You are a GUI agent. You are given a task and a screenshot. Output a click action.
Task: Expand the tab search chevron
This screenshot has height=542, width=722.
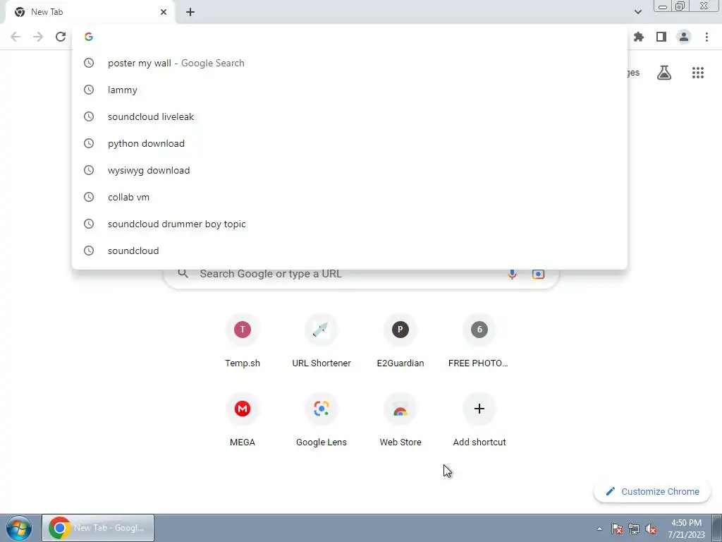(x=637, y=12)
